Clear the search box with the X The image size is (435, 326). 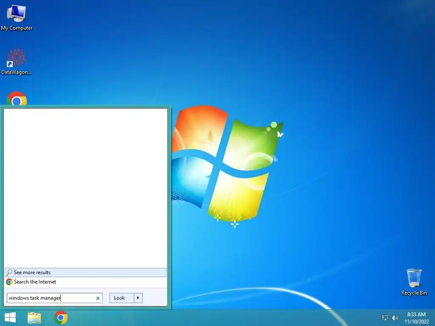coord(98,298)
